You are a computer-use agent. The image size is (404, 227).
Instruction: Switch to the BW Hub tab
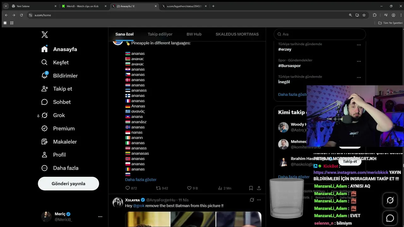194,34
